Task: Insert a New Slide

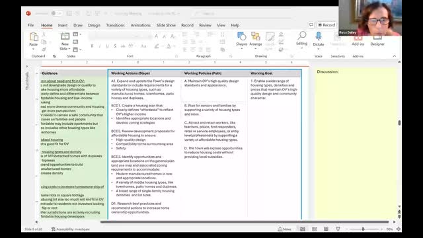Action: coord(65,41)
